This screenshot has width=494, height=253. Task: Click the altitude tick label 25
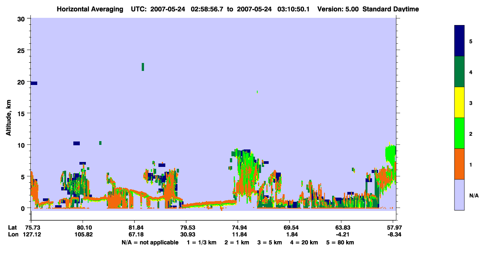(x=22, y=50)
